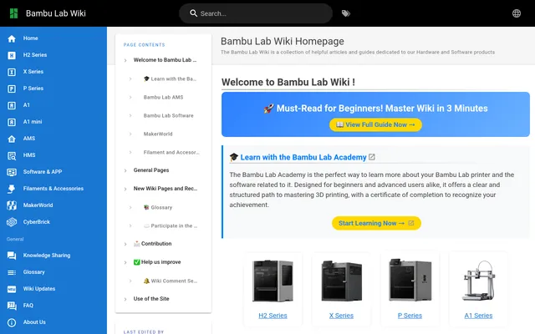
Task: Open H2 Series in the sidebar menu
Action: pyautogui.click(x=53, y=55)
